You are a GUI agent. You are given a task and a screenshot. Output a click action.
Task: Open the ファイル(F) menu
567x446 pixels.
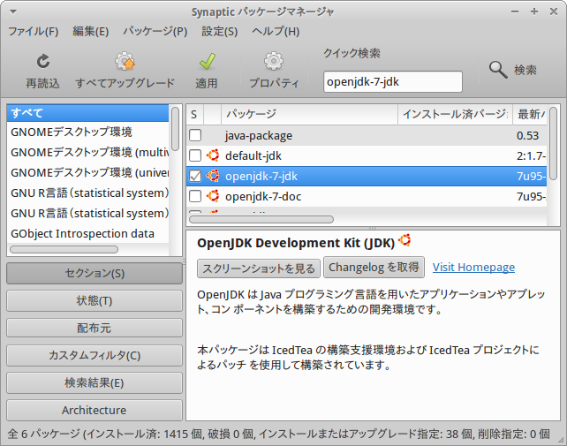coord(34,32)
